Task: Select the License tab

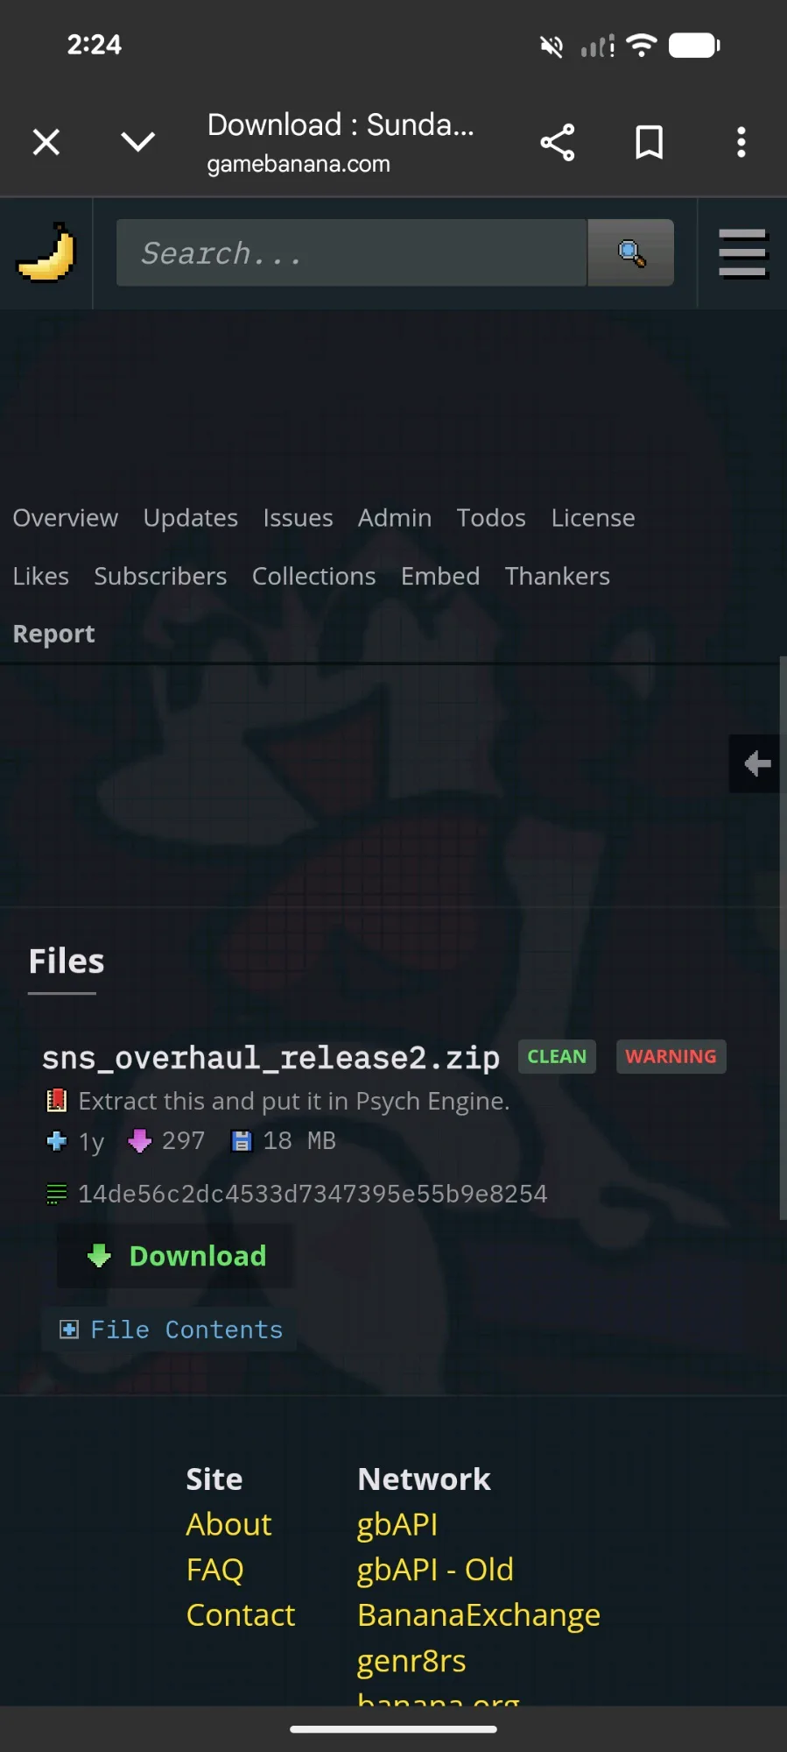Action: tap(594, 518)
